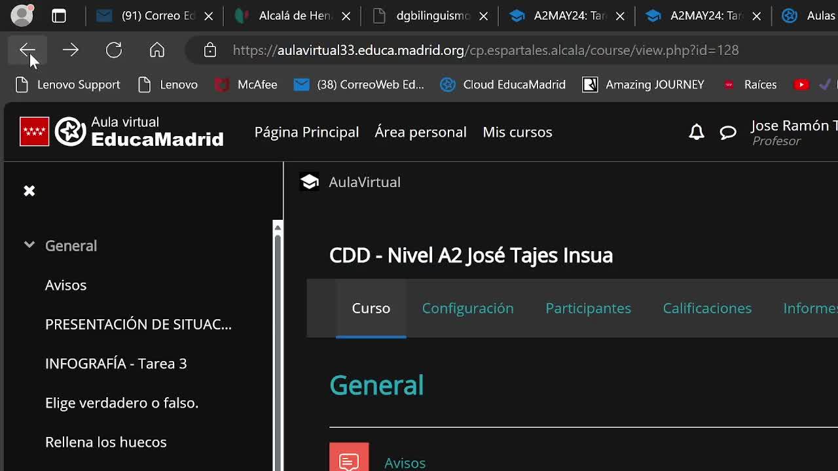The image size is (838, 471).
Task: Go to Página Principal
Action: point(306,132)
